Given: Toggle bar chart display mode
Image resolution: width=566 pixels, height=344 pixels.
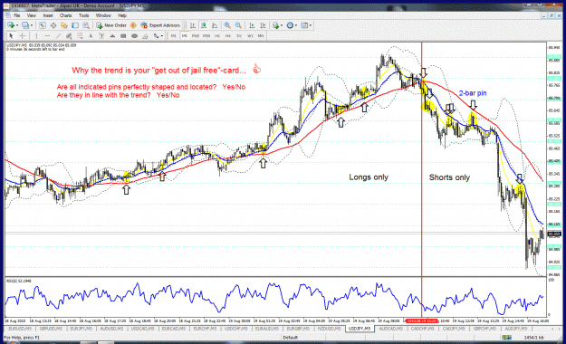Looking at the screenshot, I should pos(193,25).
